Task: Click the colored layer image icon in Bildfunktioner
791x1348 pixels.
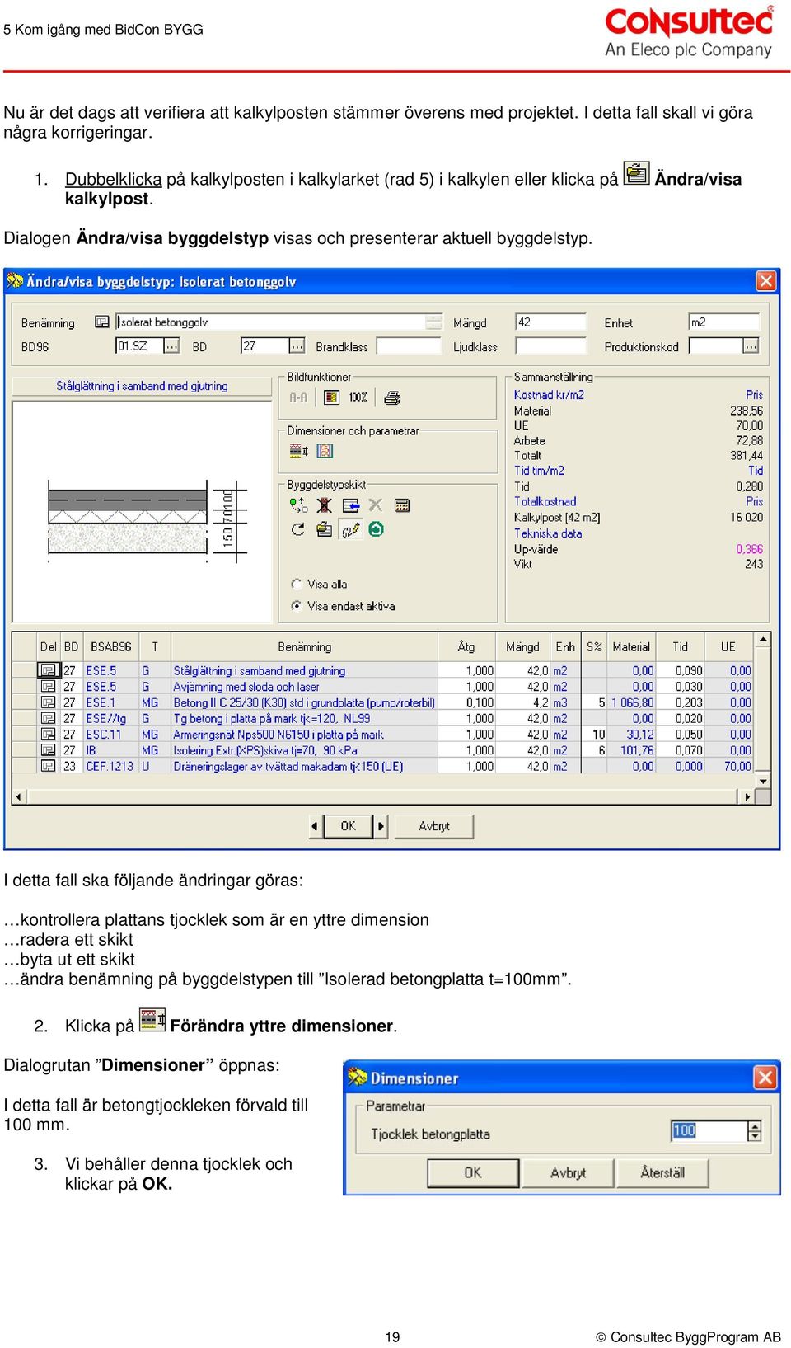Action: 331,397
